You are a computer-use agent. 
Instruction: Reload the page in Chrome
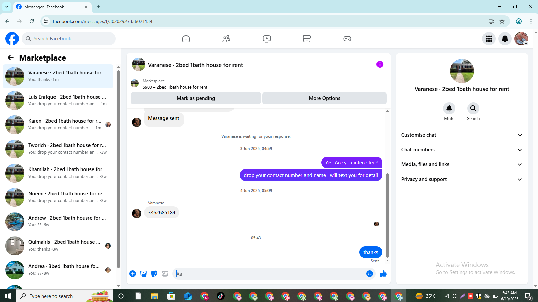click(x=32, y=21)
